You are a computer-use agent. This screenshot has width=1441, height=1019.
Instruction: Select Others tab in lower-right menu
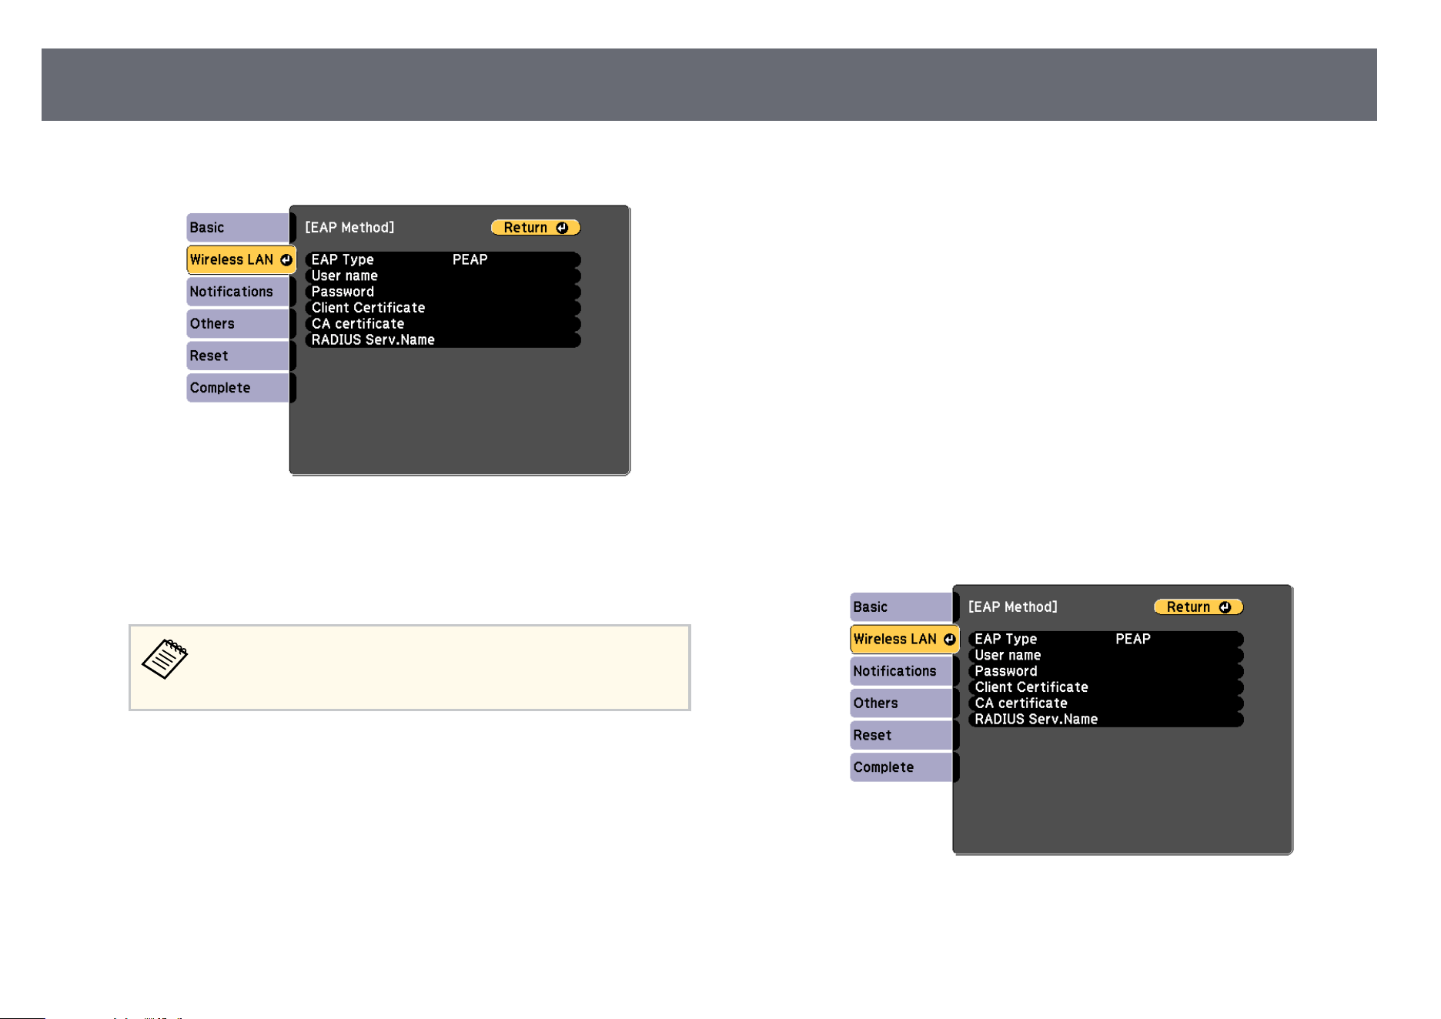[901, 703]
